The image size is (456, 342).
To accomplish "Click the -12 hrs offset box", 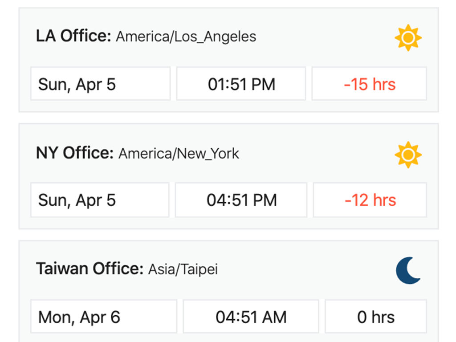I will [370, 200].
